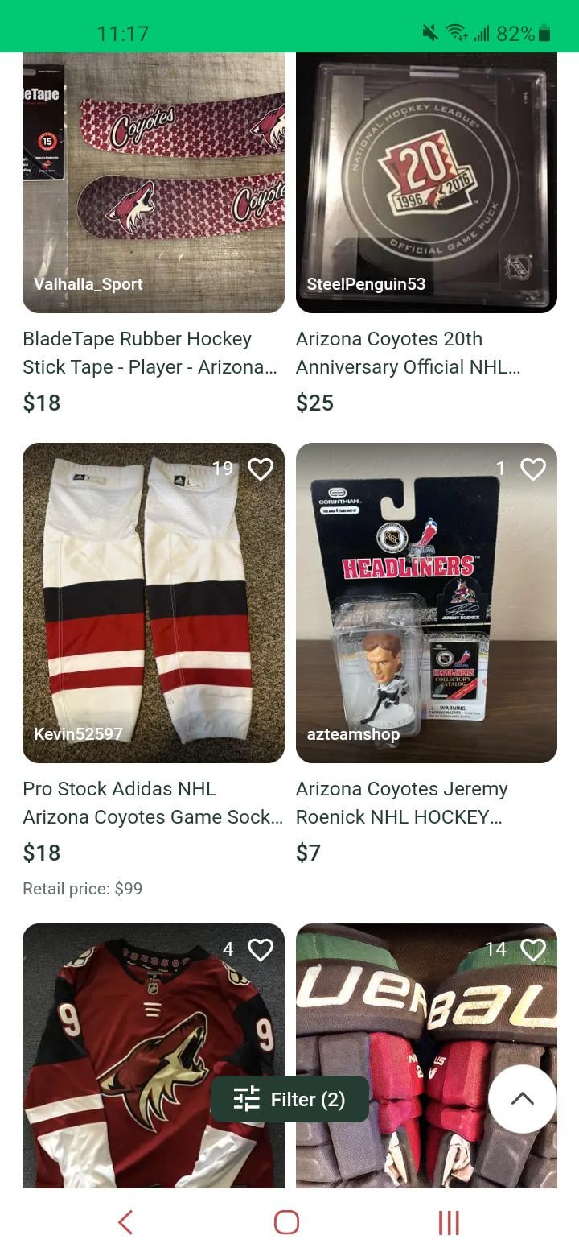Viewport: 579px width, 1256px height.
Task: View seller SteelPenguin53's profile
Action: coord(366,284)
